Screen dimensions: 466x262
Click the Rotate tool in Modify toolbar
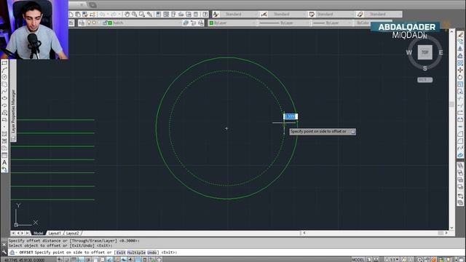click(x=460, y=77)
